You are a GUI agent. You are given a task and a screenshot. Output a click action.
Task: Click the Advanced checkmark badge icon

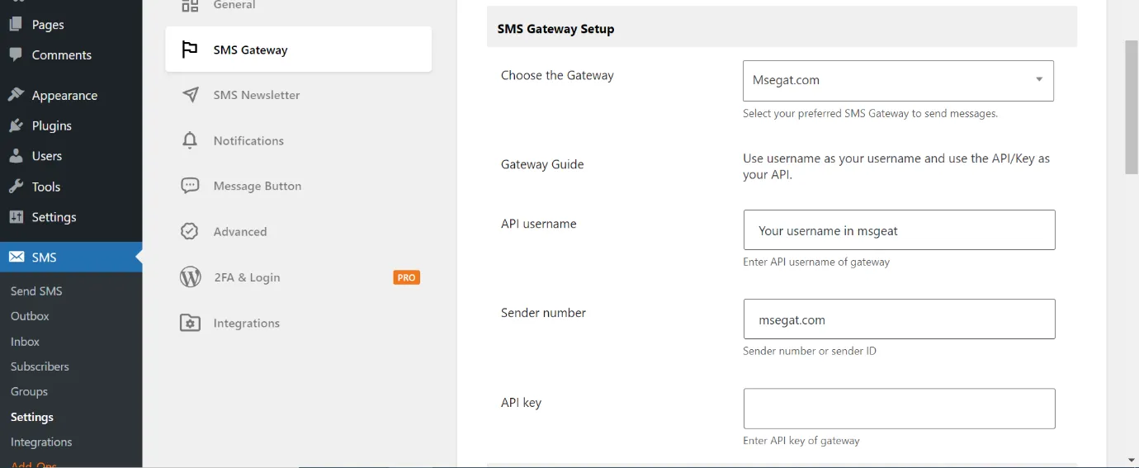coord(190,232)
